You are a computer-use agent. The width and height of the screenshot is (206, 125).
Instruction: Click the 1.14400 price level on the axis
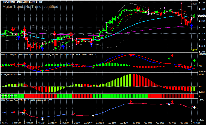[202, 3]
